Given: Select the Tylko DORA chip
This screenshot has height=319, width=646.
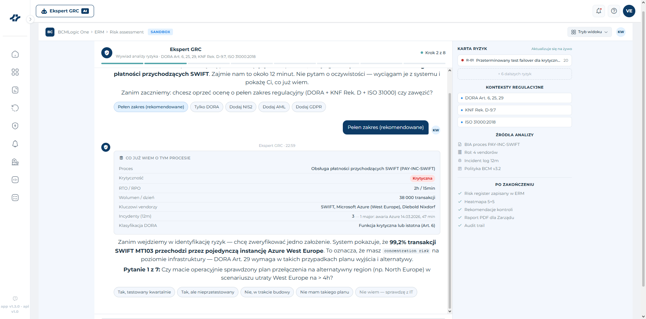Looking at the screenshot, I should click(207, 107).
